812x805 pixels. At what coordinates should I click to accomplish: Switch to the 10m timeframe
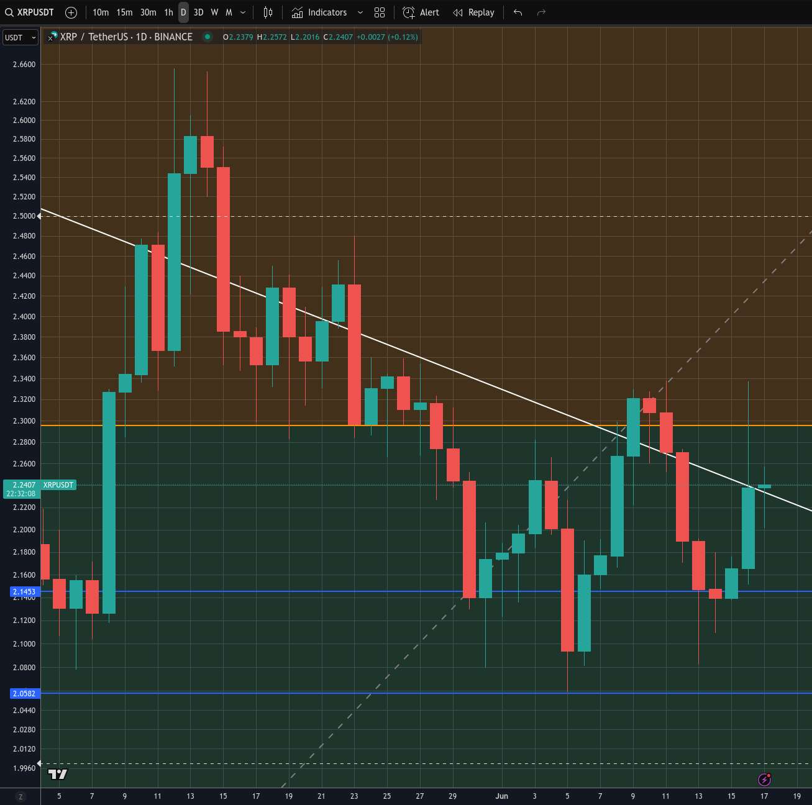tap(101, 12)
